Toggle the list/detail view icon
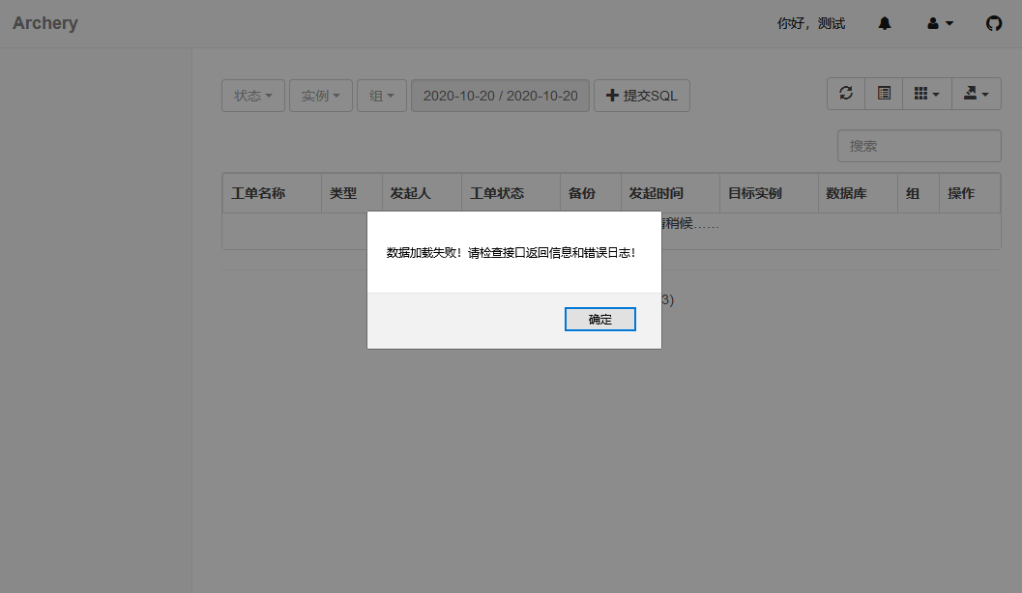Viewport: 1022px width, 593px height. pyautogui.click(x=883, y=94)
